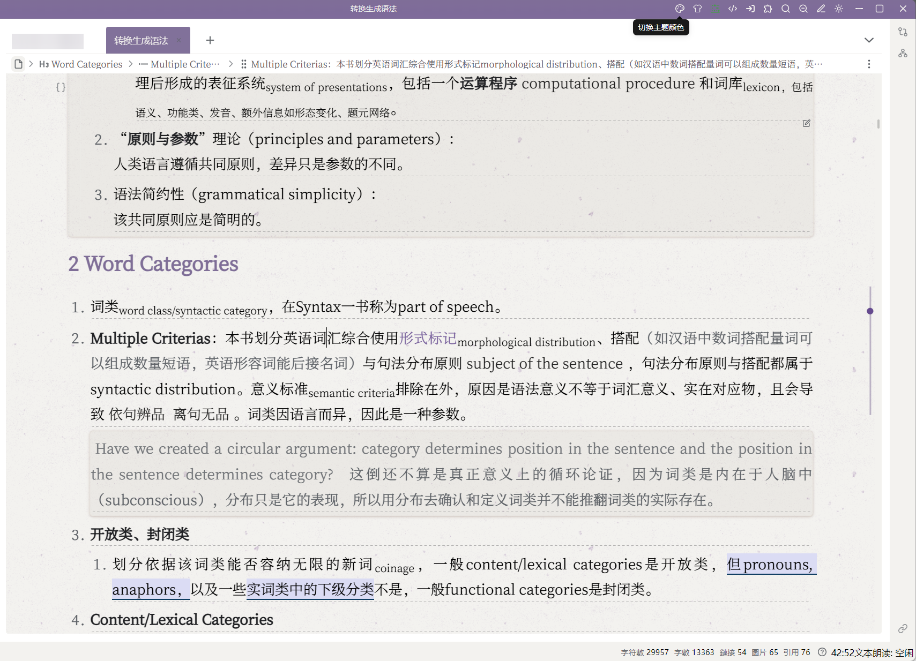Switch to the 转换生成语法 tab
The image size is (916, 661).
[x=141, y=41]
